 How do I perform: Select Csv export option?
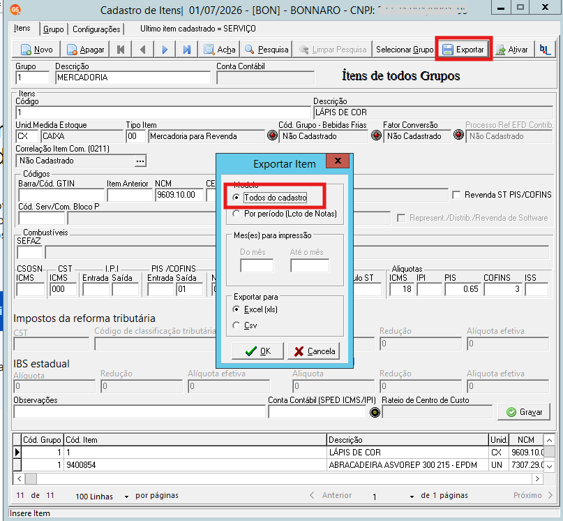point(245,325)
